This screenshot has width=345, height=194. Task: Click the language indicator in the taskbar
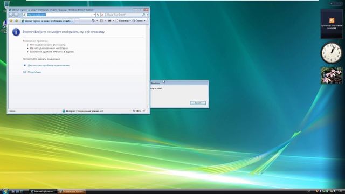pos(309,191)
